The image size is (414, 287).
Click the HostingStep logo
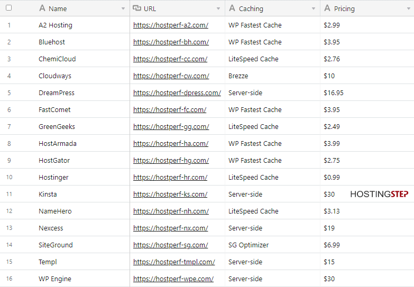click(379, 195)
